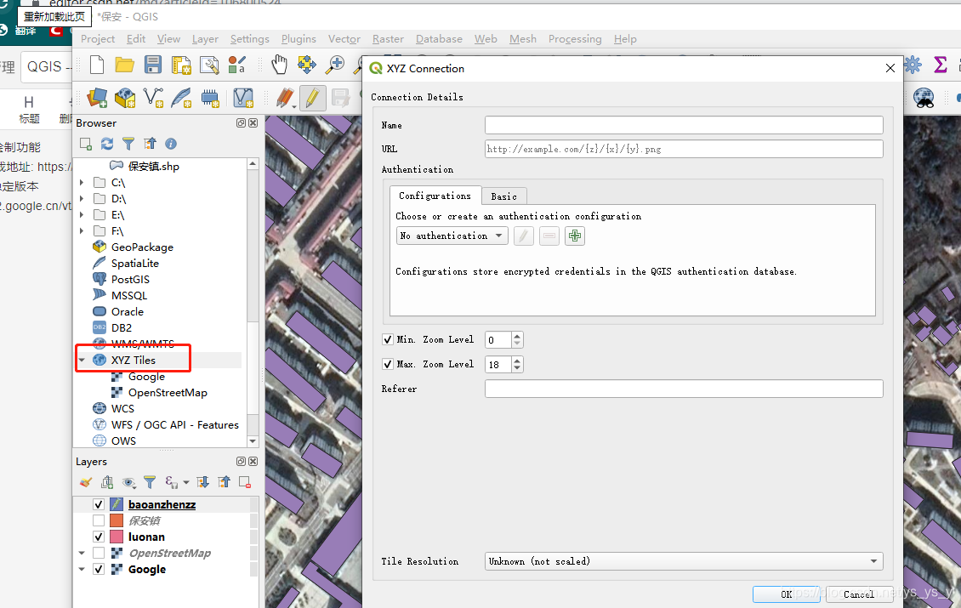Screen dimensions: 961x608
Task: Toggle Max. Zoom Level checkbox
Action: pyautogui.click(x=387, y=364)
